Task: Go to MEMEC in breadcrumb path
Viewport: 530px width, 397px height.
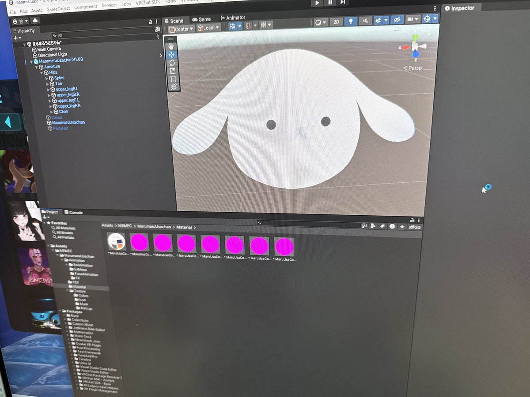Action: (125, 226)
